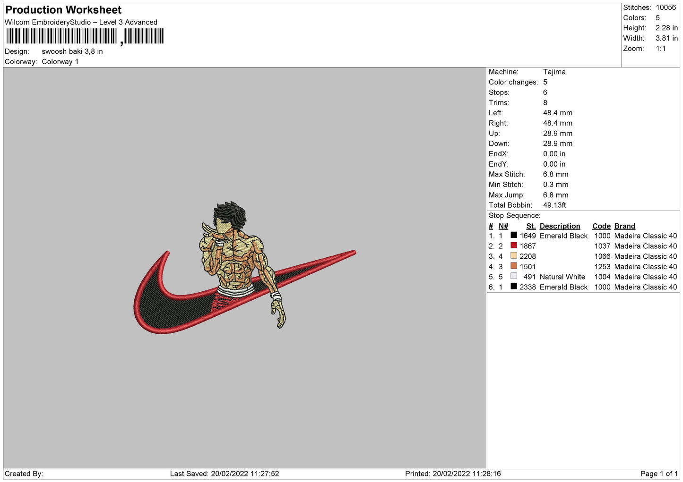The image size is (683, 482).
Task: Click the 'Trims:' label
Action: pos(499,102)
